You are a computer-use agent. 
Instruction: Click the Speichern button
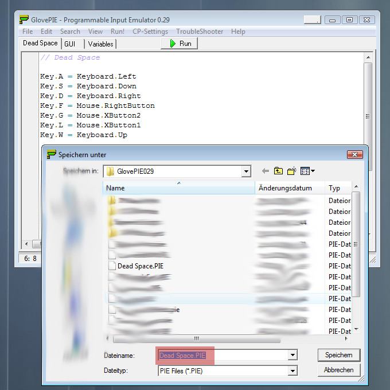(x=339, y=355)
